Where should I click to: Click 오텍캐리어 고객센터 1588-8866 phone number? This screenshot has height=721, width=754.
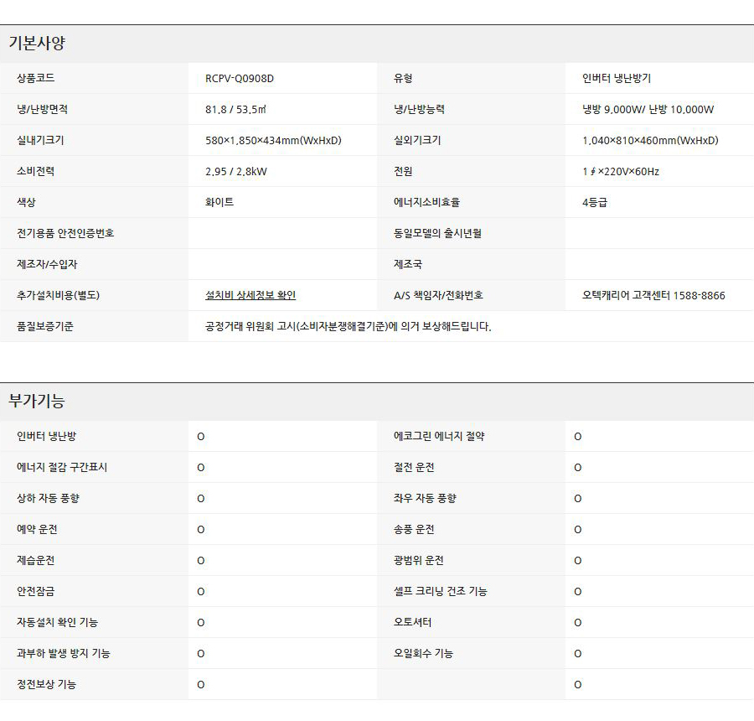pos(653,295)
